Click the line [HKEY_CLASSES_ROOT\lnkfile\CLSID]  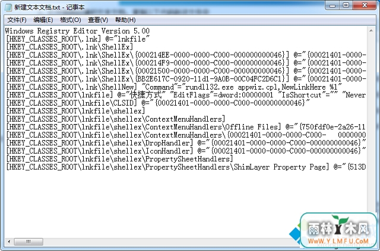158,103
